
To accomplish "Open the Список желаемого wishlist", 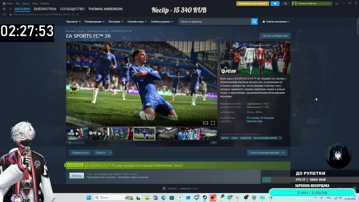I will [276, 22].
